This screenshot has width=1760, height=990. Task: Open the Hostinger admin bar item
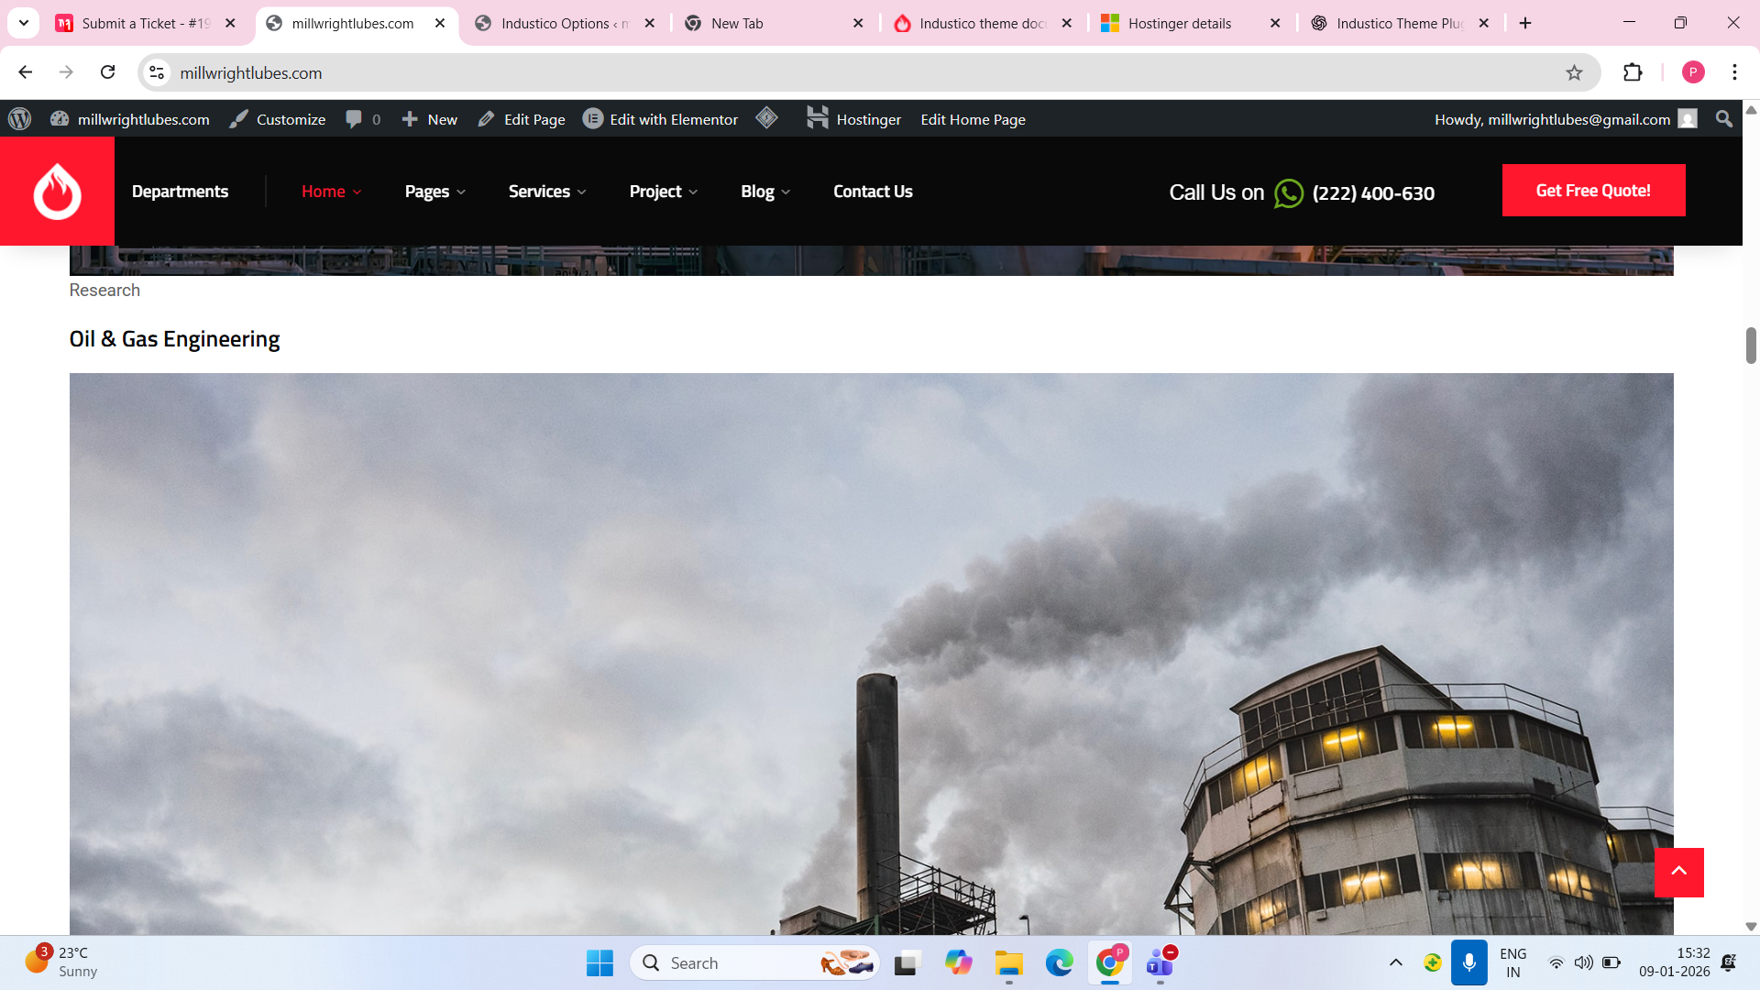(x=854, y=119)
